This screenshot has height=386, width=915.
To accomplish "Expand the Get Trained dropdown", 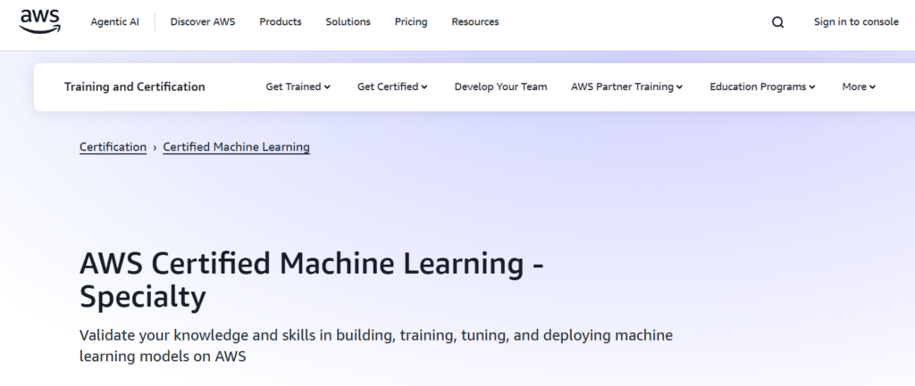I will (x=298, y=86).
